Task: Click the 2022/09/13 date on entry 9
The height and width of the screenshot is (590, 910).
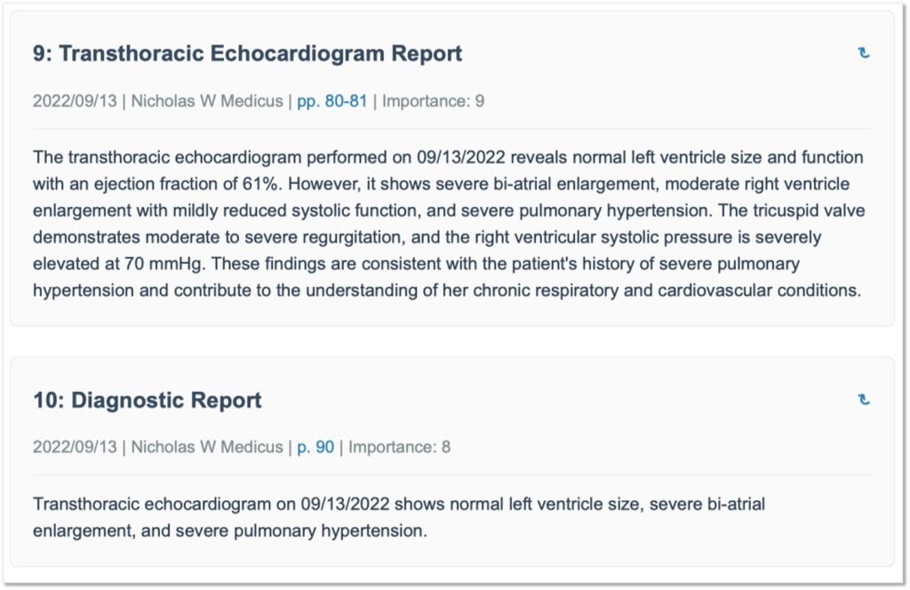Action: [75, 100]
